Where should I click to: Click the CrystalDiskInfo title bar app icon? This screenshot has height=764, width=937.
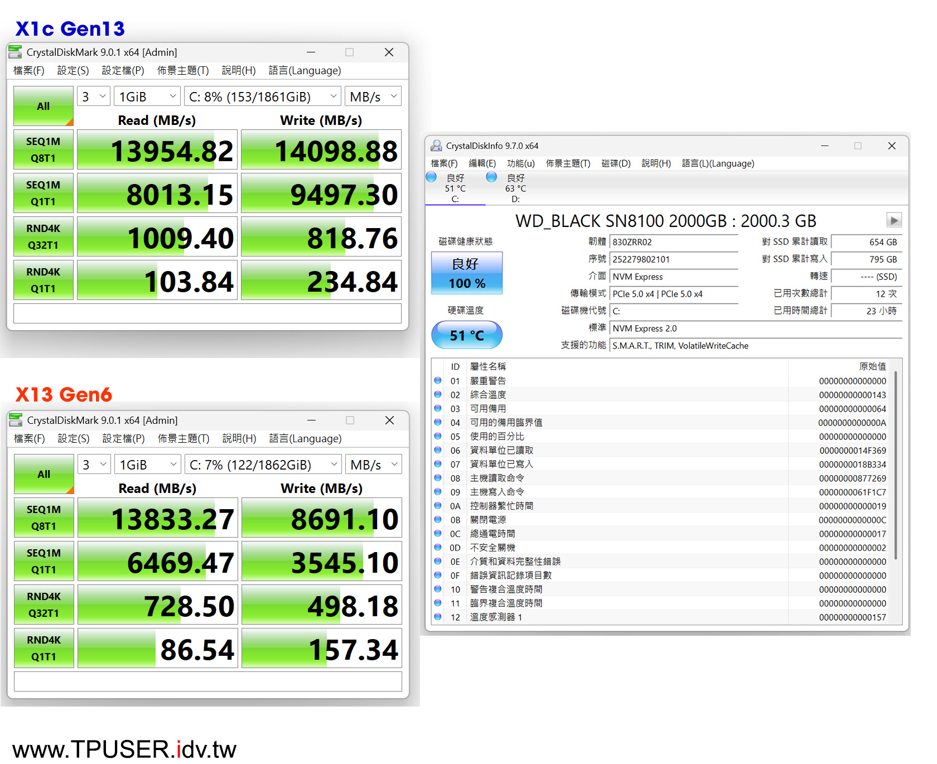tap(436, 146)
